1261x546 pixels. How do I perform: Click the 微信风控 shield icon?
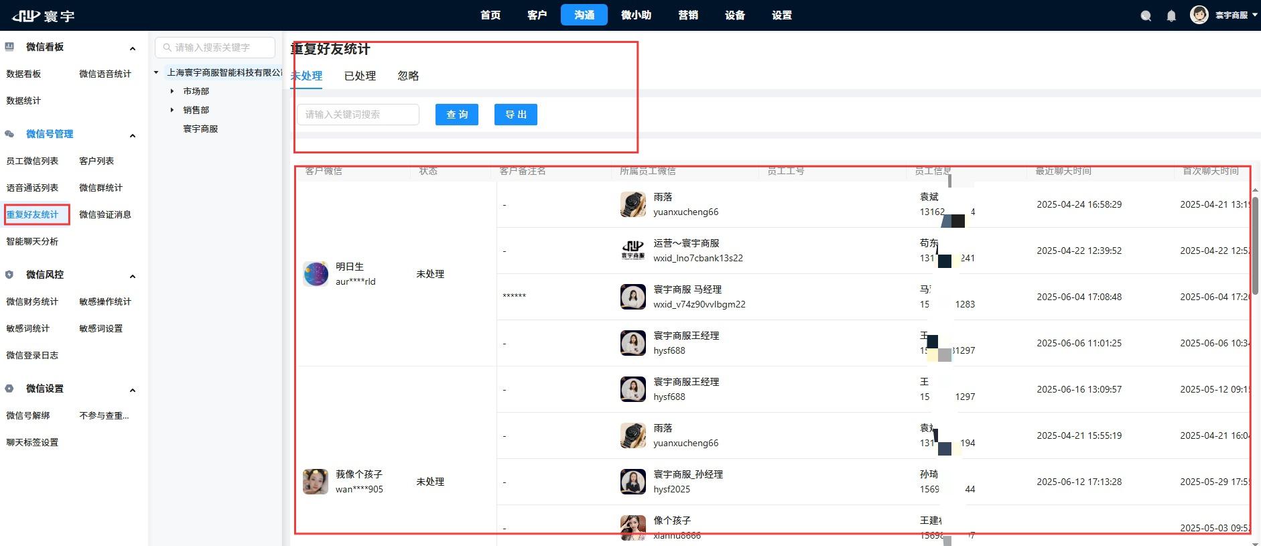pos(9,275)
